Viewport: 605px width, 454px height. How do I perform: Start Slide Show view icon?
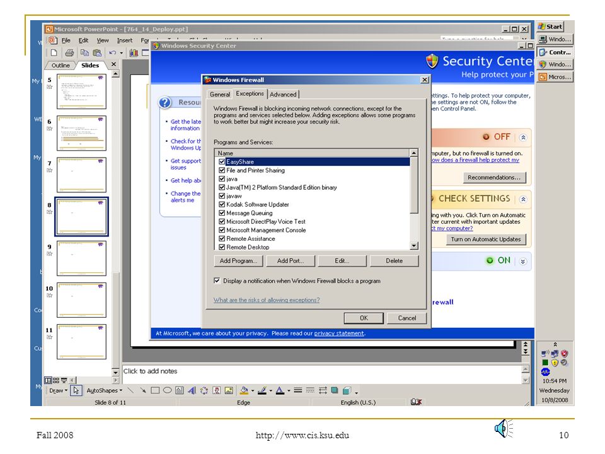(x=64, y=380)
